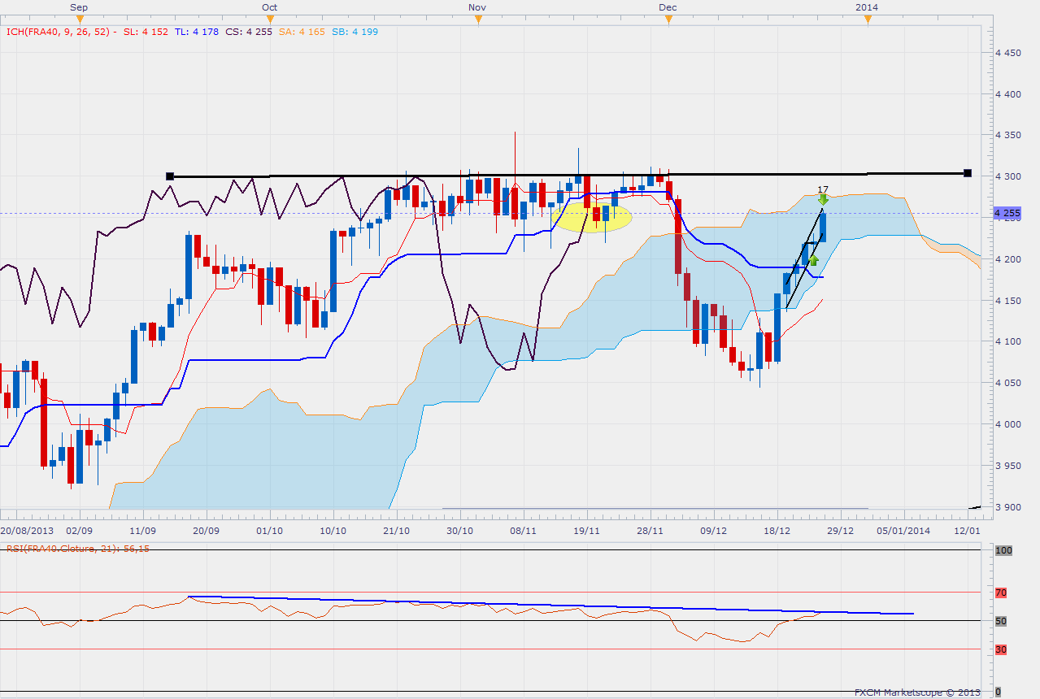Click the Sep month label in the top timeline

pyautogui.click(x=79, y=7)
